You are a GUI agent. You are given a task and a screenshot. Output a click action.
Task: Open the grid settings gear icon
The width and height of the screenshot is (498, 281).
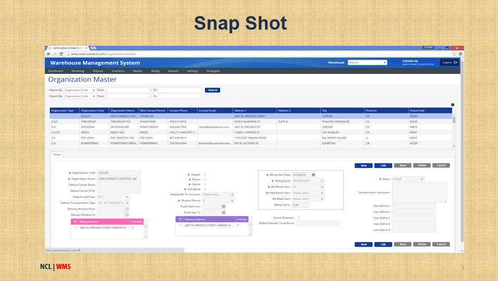tap(453, 105)
